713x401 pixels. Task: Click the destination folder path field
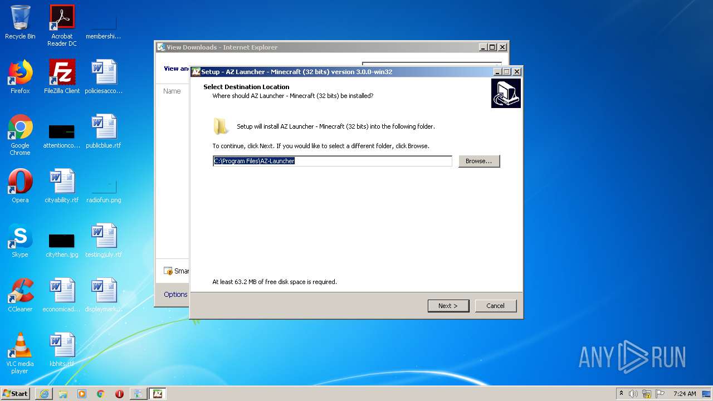click(333, 161)
